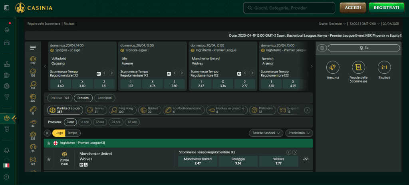Open the Regole delle Scommesse scroll icon
The width and height of the screenshot is (409, 185).
click(358, 67)
